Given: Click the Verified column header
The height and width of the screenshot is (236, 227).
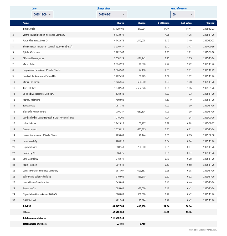Looking at the screenshot, I should coord(210,23).
